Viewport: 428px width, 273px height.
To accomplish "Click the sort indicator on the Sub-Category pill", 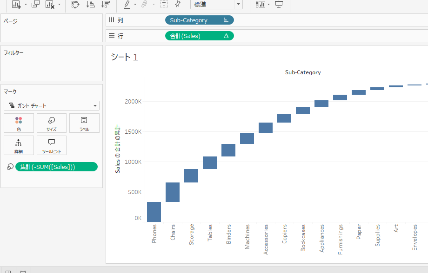I will [226, 20].
